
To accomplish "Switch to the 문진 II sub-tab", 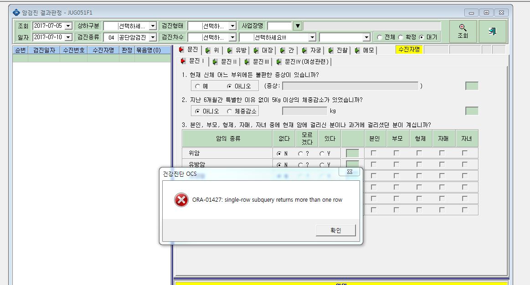I will point(225,62).
